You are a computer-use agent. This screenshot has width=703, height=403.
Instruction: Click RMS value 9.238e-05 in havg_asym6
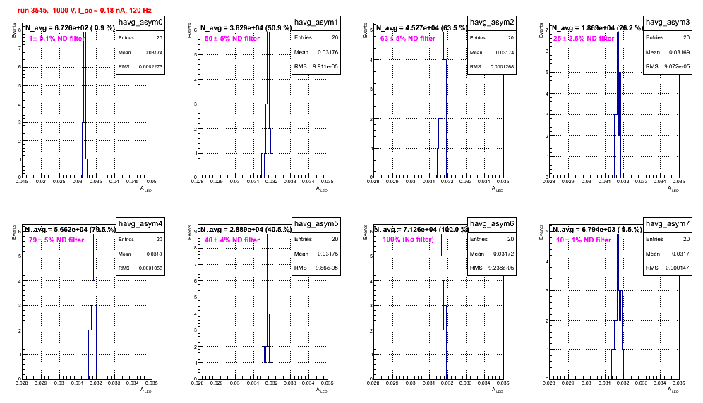click(x=501, y=268)
